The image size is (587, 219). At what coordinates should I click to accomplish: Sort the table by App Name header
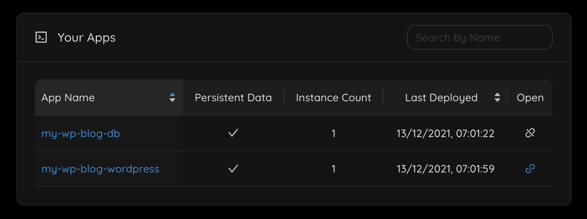[68, 98]
